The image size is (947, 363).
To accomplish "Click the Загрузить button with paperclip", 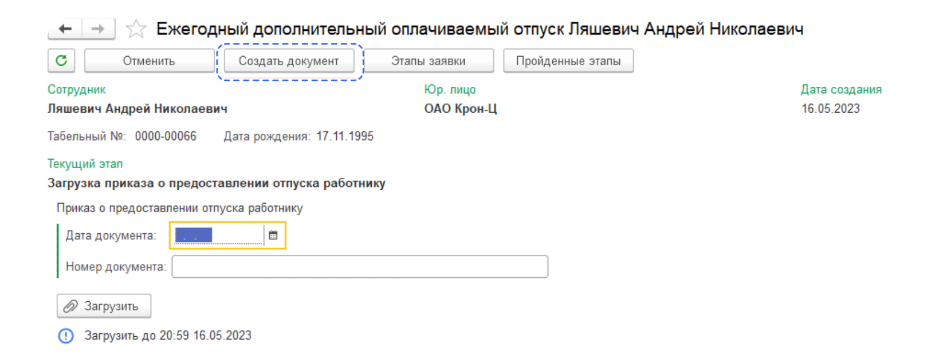I will pos(104,306).
